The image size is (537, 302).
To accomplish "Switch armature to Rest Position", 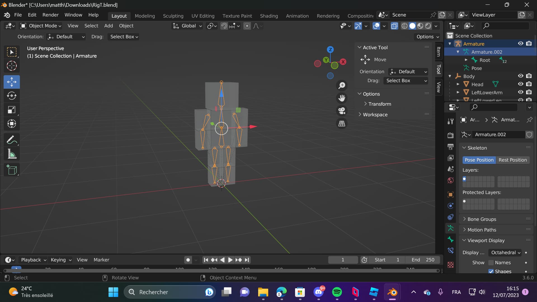I will coord(513,160).
